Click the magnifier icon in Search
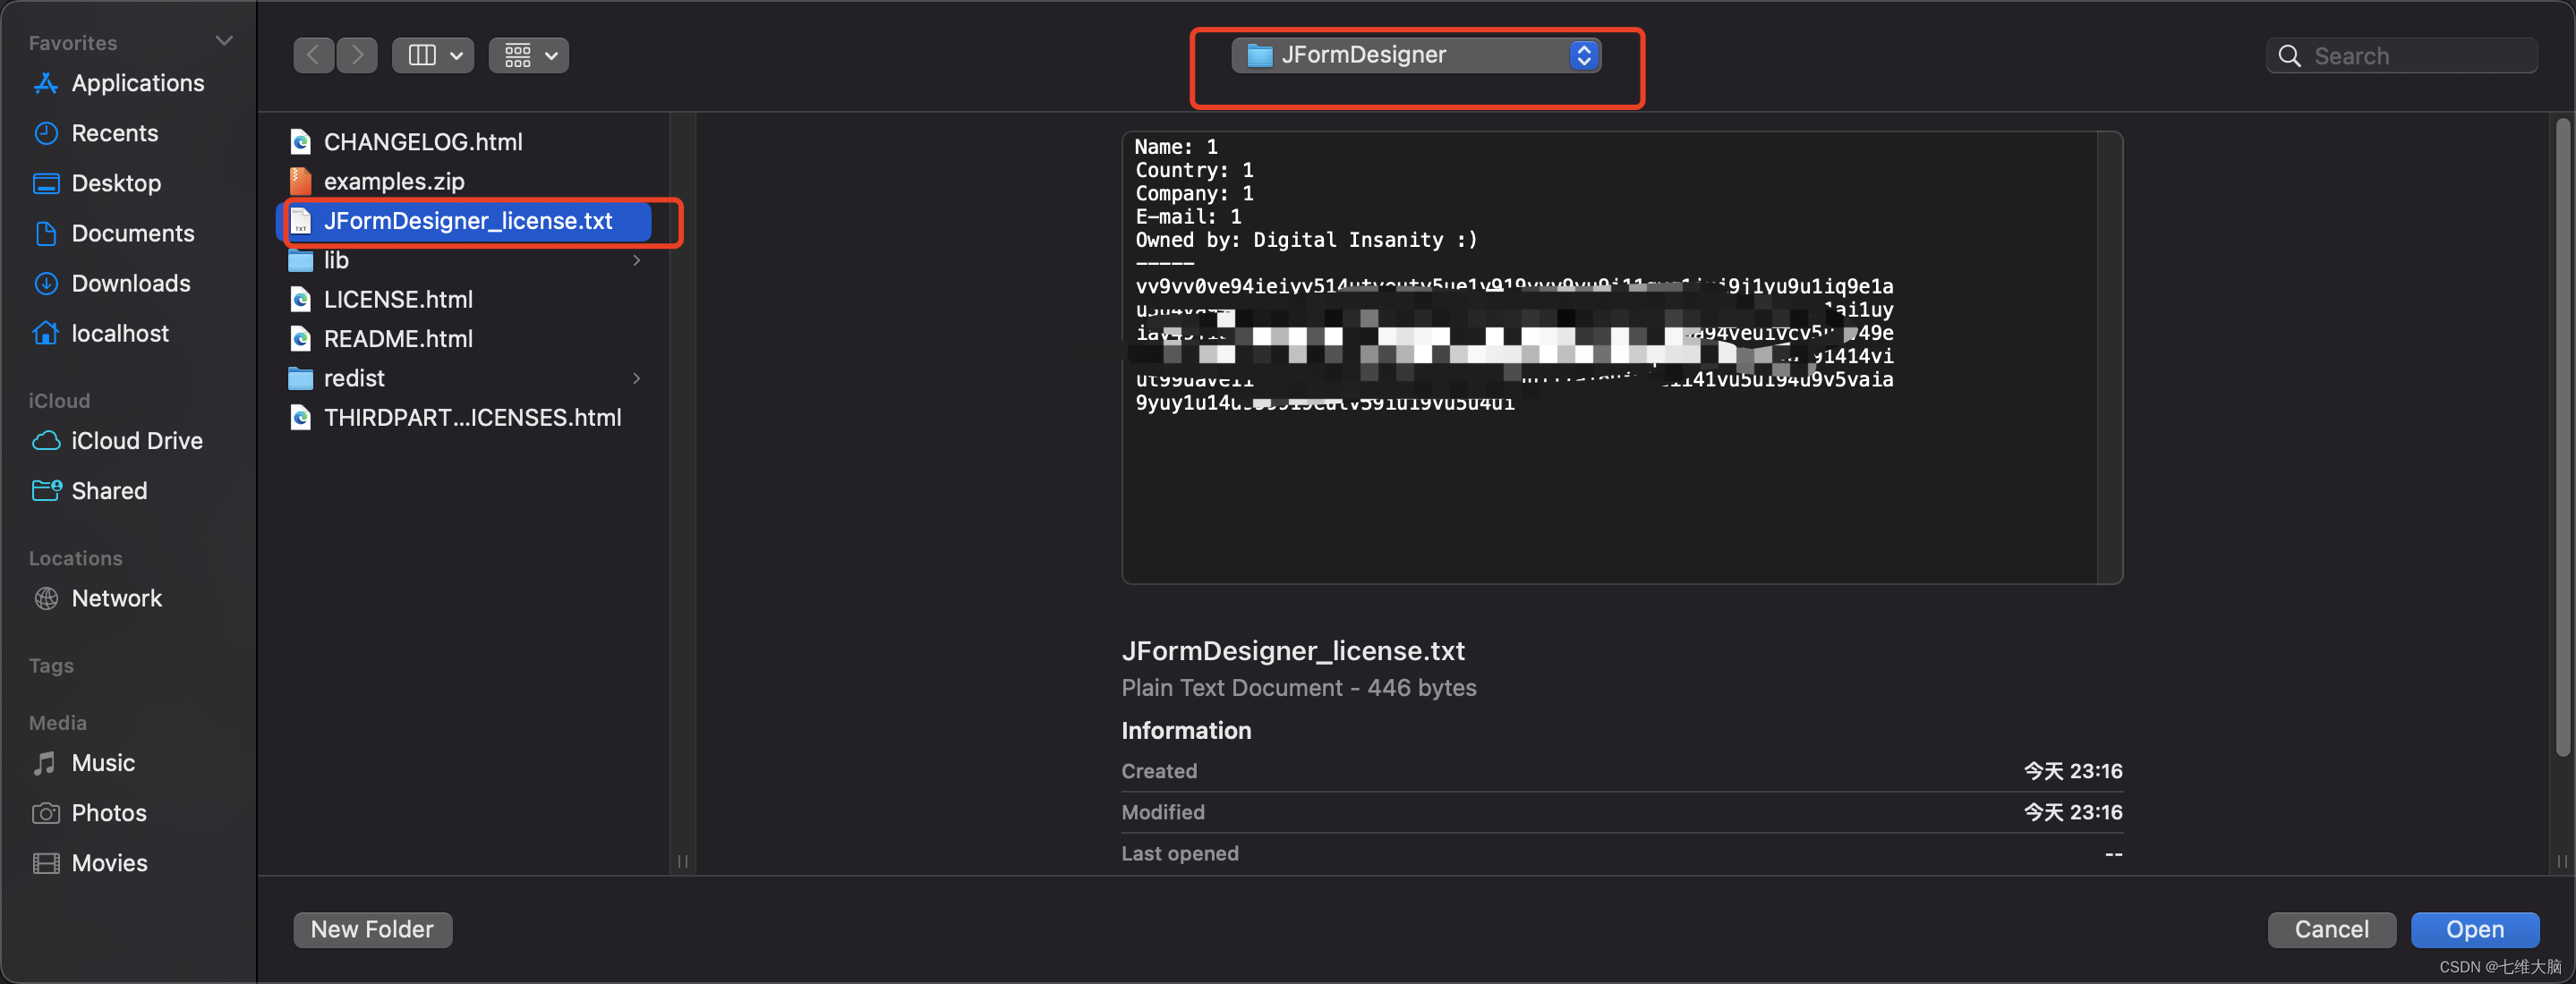This screenshot has width=2576, height=984. [x=2289, y=56]
